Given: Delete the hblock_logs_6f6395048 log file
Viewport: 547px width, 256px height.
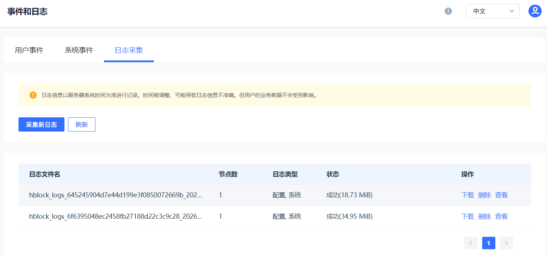Looking at the screenshot, I should click(x=484, y=216).
